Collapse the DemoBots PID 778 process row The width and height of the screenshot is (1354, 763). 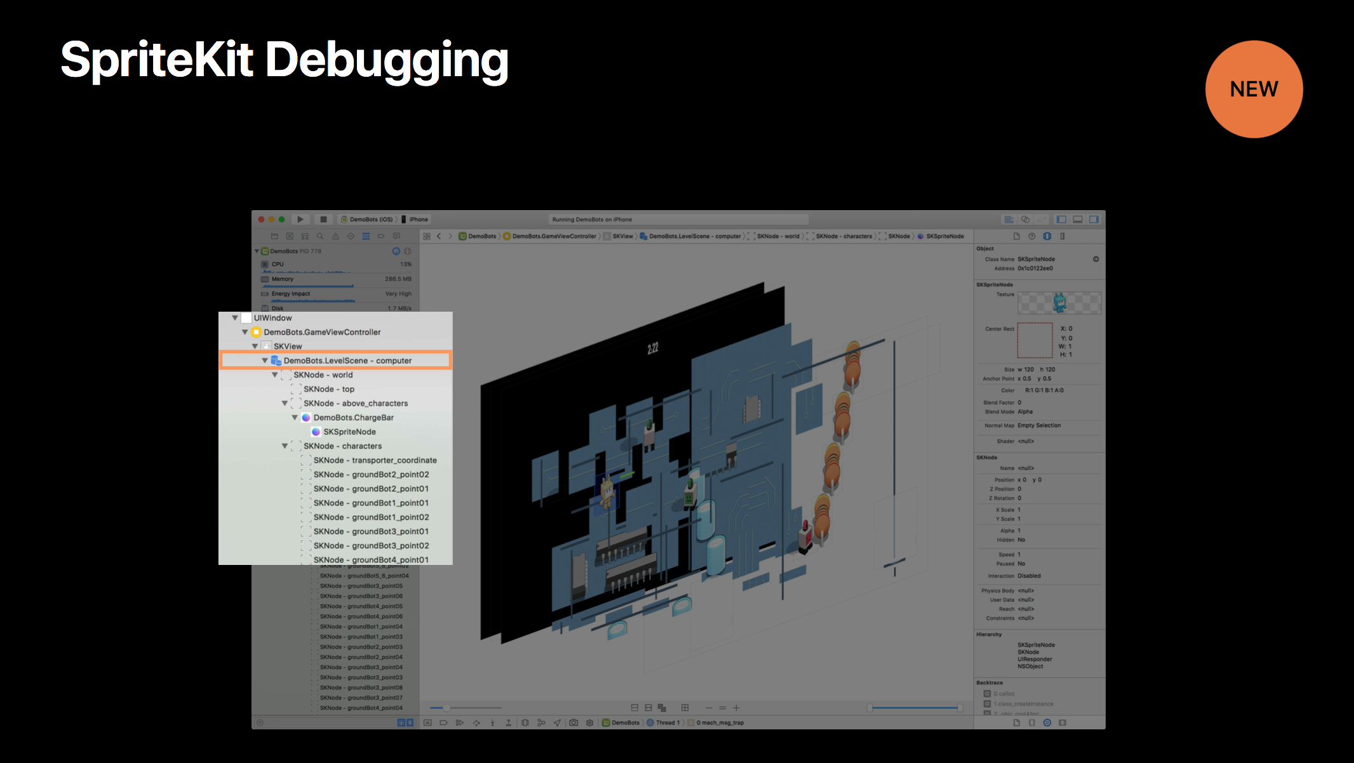[x=257, y=251]
